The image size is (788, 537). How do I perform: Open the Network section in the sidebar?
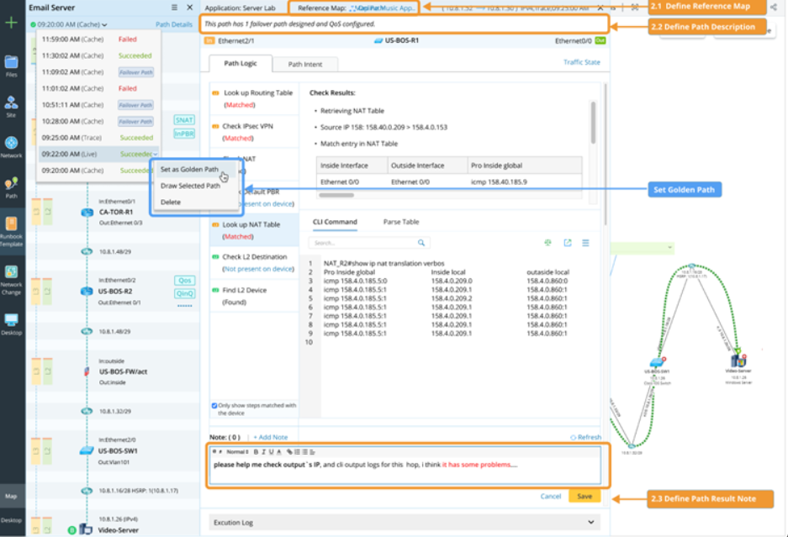(11, 147)
